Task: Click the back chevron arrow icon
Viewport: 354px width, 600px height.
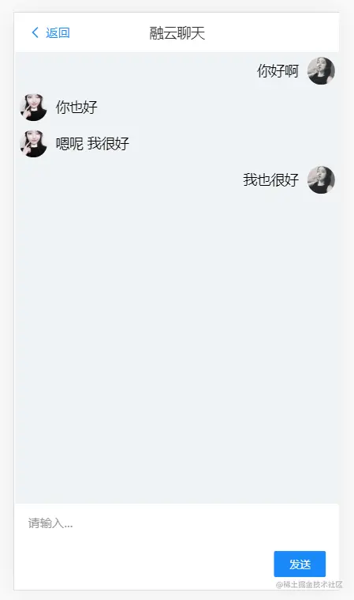Action: (x=35, y=32)
